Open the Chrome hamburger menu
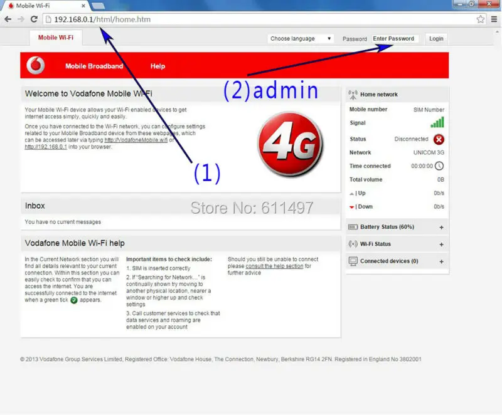Screen dimensions: 502x415 pyautogui.click(x=494, y=19)
